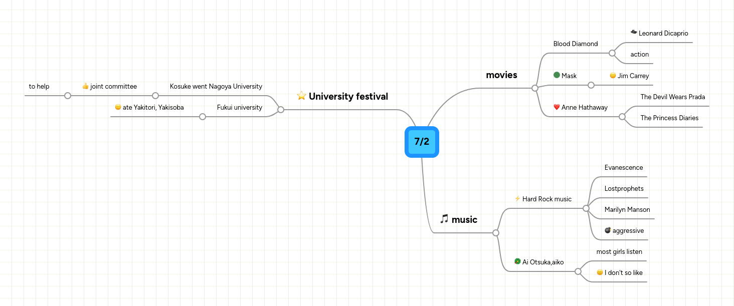Click the thumbs-up icon on joint committee
This screenshot has width=734, height=306.
[85, 86]
